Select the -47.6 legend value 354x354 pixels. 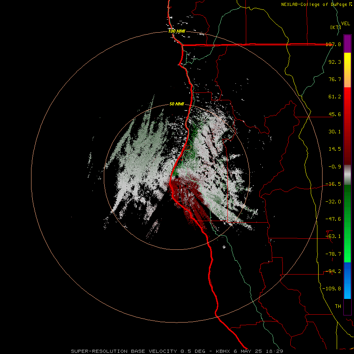tap(333, 219)
